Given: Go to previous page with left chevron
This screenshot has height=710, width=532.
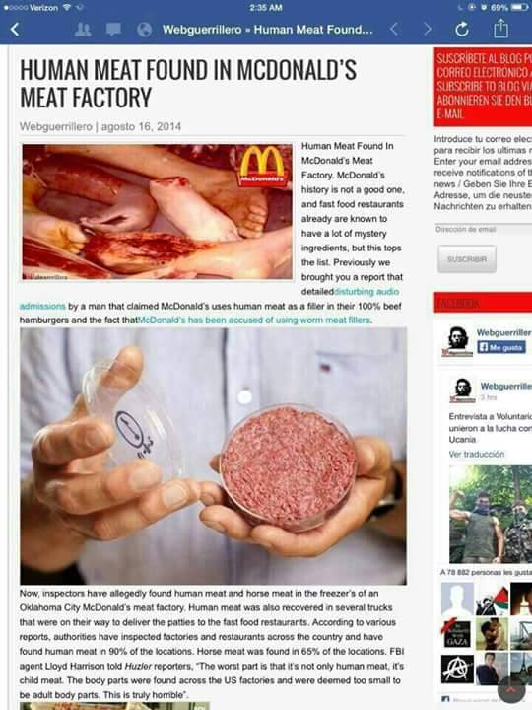Looking at the screenshot, I should click(394, 30).
